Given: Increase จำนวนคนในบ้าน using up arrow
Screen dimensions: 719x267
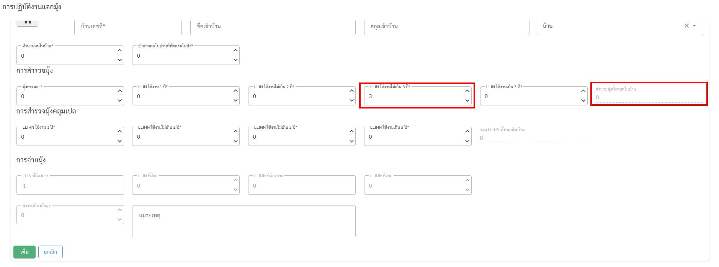Looking at the screenshot, I should [x=120, y=50].
